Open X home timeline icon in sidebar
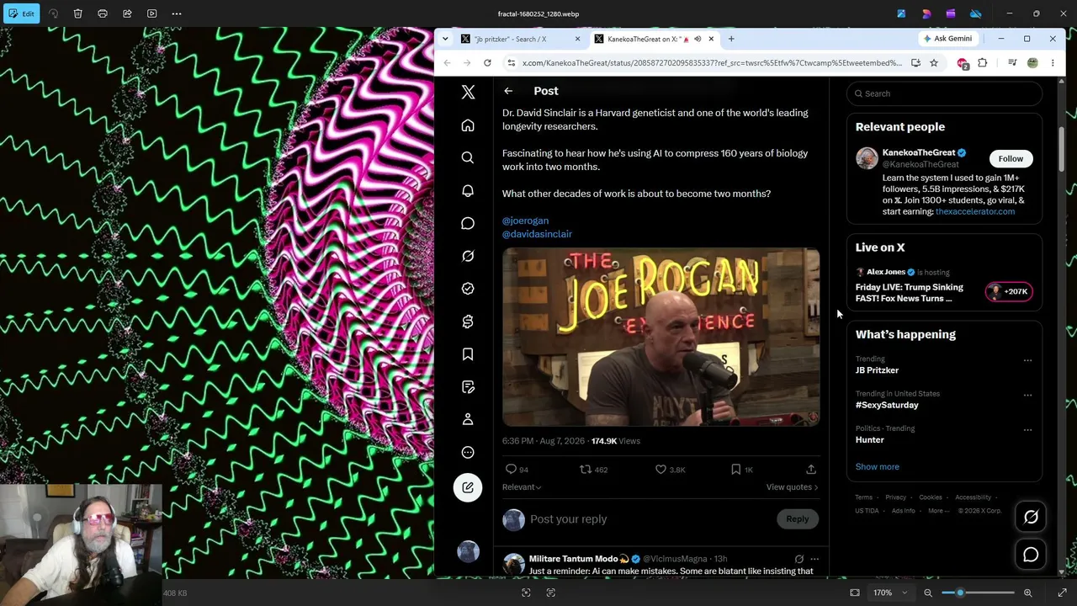The height and width of the screenshot is (606, 1077). 468,125
